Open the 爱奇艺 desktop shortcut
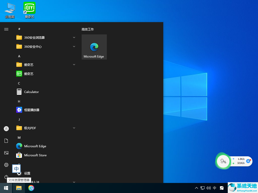The image size is (258, 193). (x=29, y=10)
